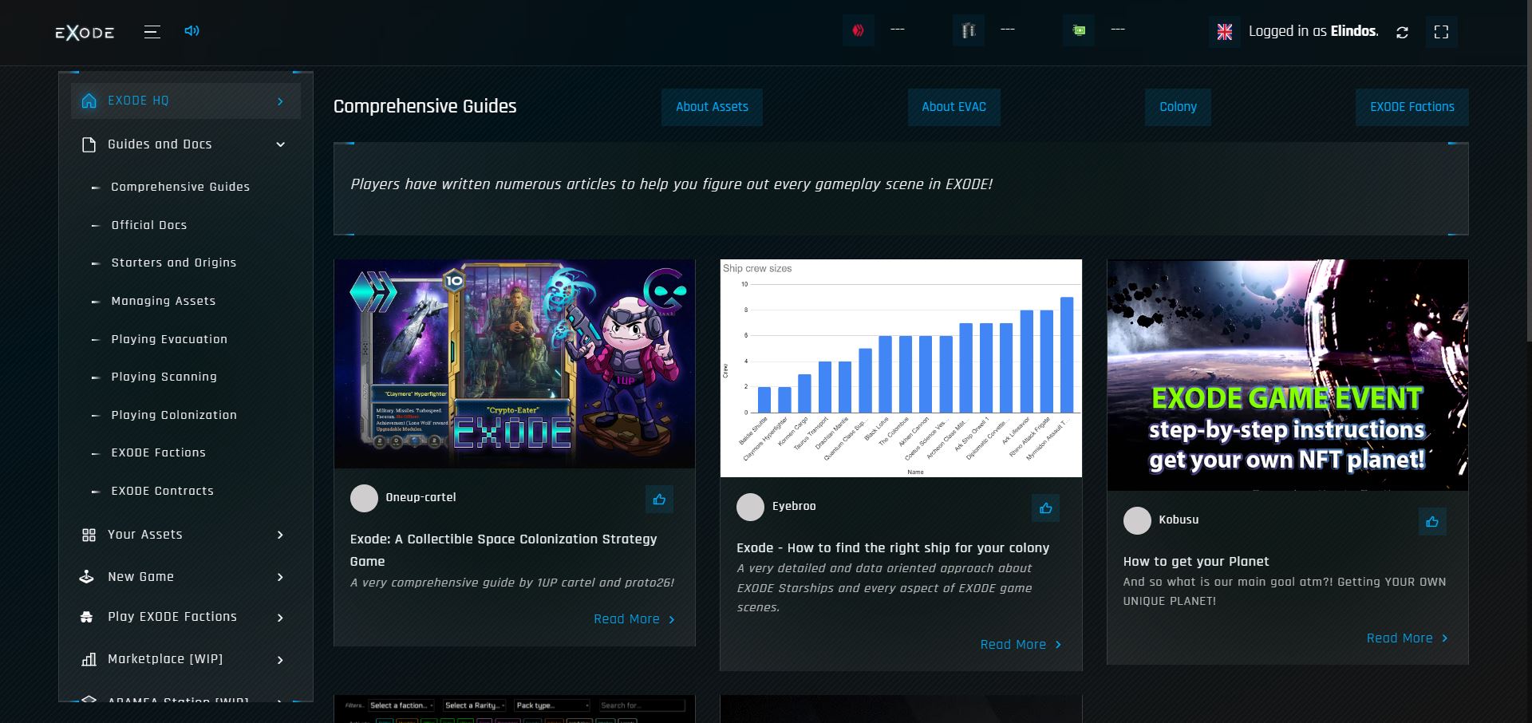
Task: Open Playing Evacuation in sidebar
Action: point(169,339)
